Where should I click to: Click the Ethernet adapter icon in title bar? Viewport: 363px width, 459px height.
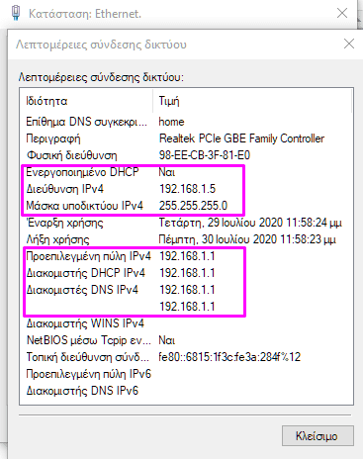click(16, 13)
